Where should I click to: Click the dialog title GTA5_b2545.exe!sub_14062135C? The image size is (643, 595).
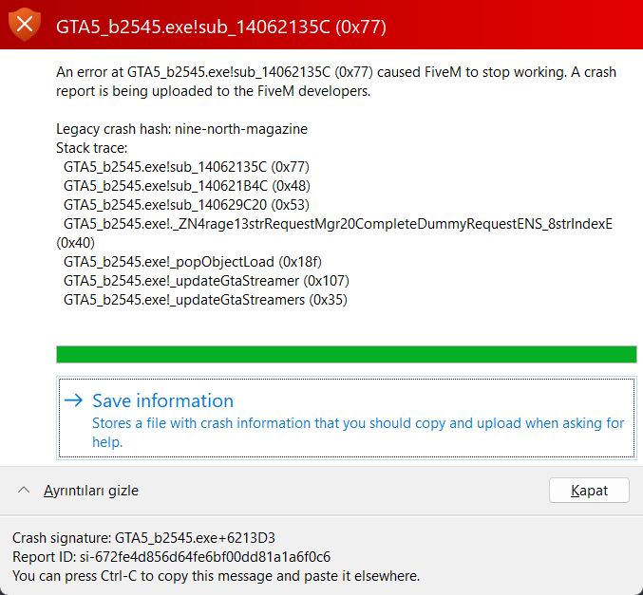(x=220, y=27)
